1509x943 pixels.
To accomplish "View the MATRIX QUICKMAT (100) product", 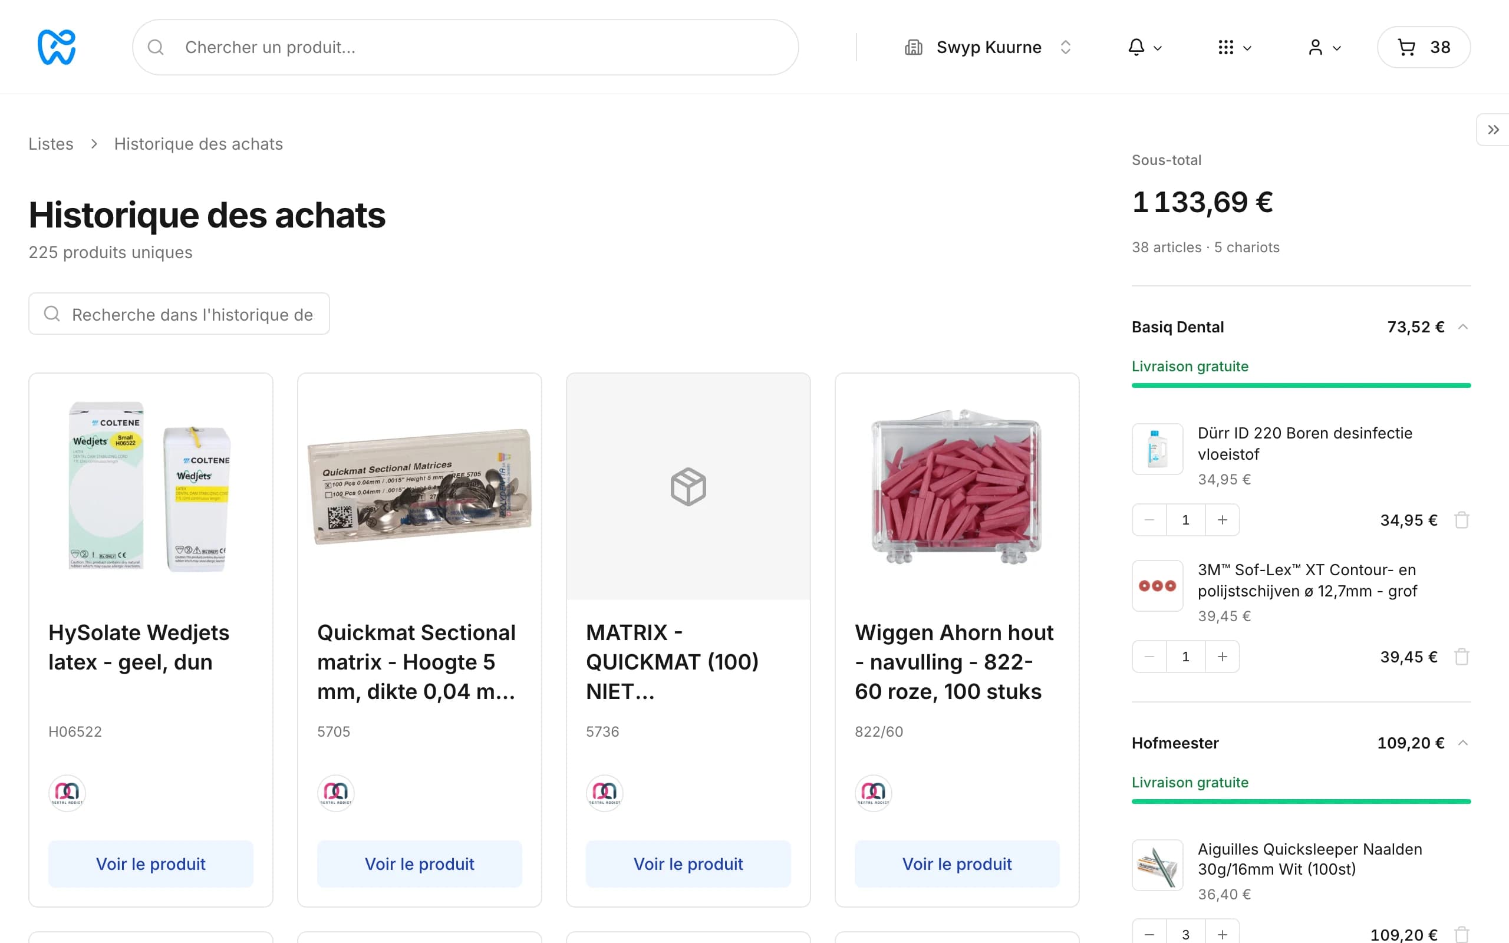I will (x=688, y=864).
